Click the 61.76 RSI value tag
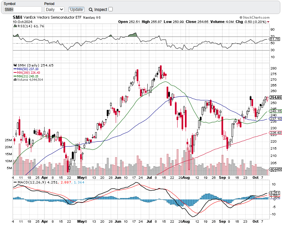Screen dimensions: 282x225 coord(275,39)
